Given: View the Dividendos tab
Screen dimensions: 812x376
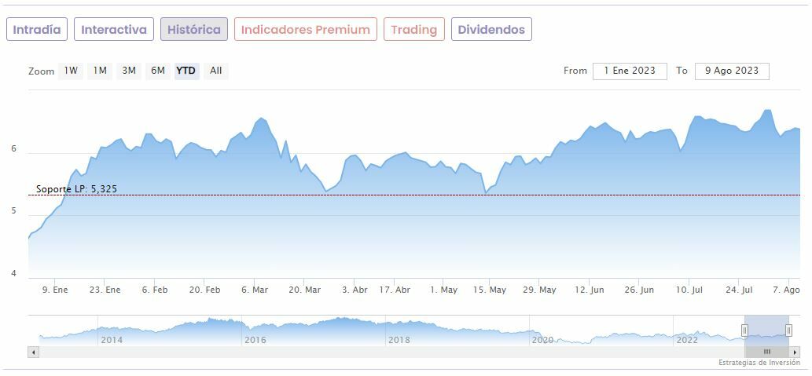Looking at the screenshot, I should 491,30.
